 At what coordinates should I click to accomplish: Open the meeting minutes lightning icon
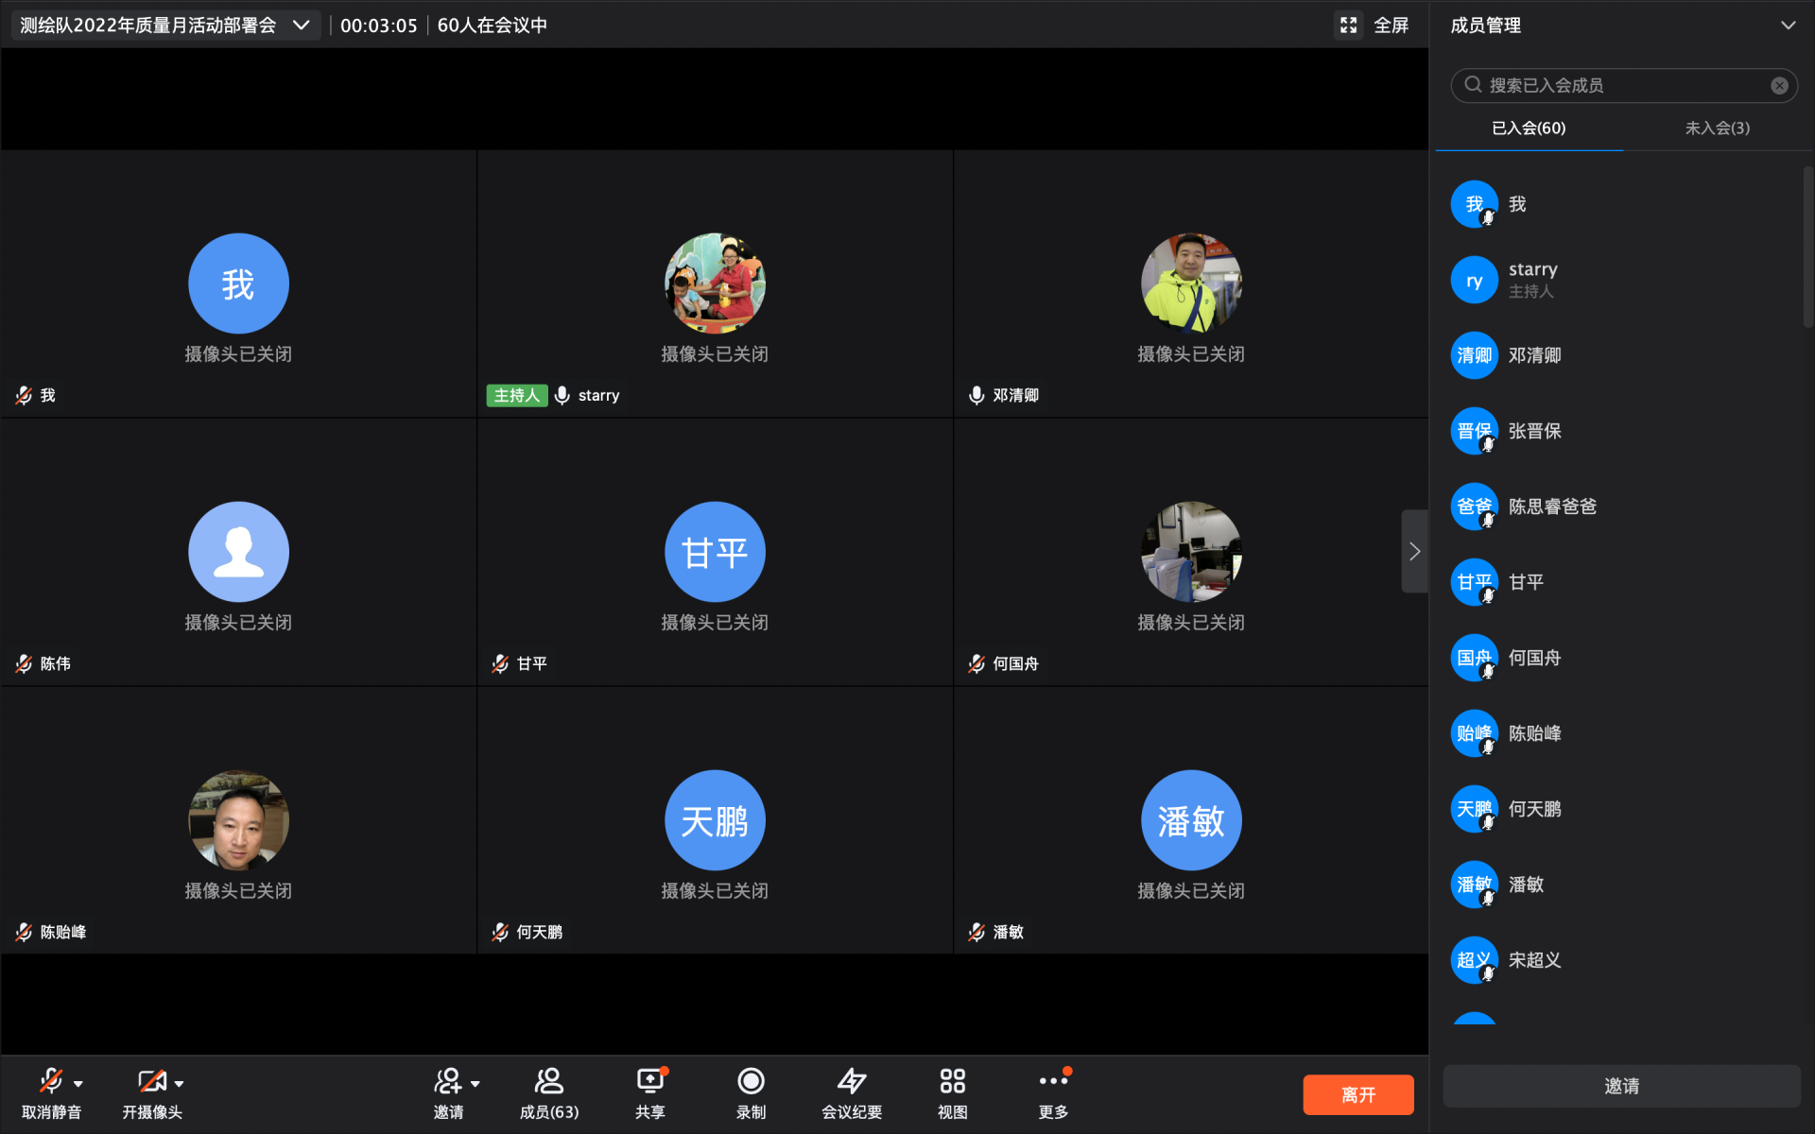pyautogui.click(x=851, y=1082)
